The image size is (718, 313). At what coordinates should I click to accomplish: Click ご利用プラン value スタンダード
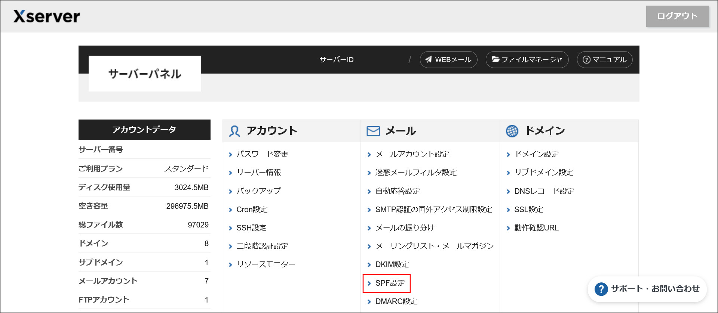[186, 169]
